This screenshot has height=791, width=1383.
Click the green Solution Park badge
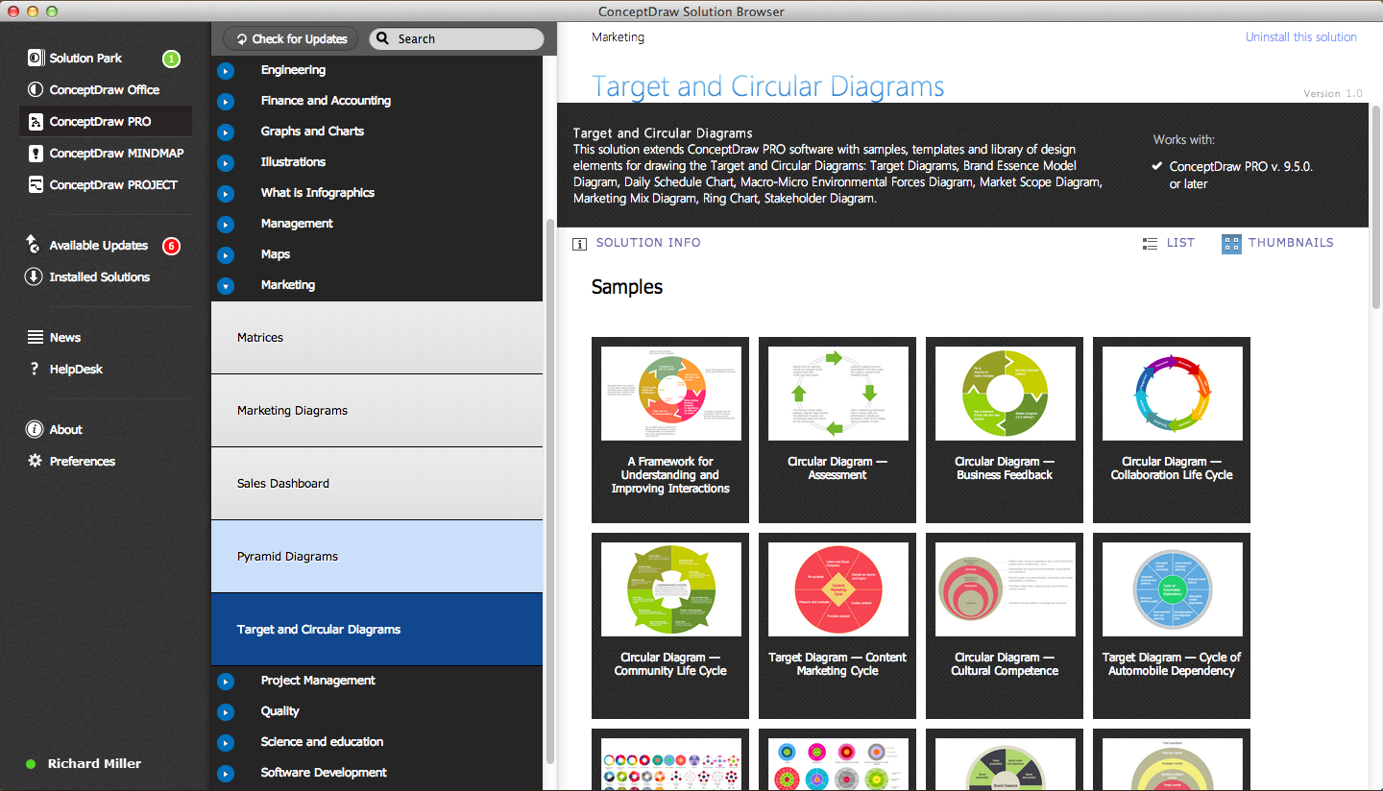pyautogui.click(x=171, y=59)
